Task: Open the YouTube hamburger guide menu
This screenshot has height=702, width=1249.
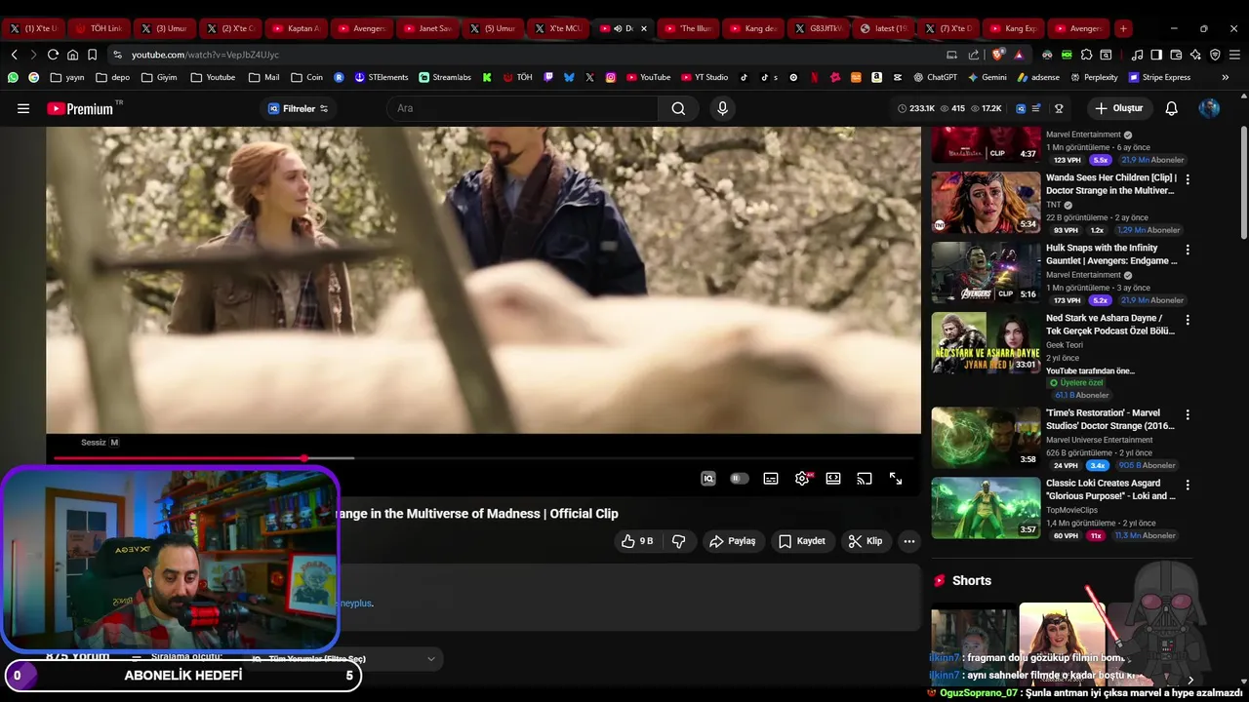Action: pos(23,108)
